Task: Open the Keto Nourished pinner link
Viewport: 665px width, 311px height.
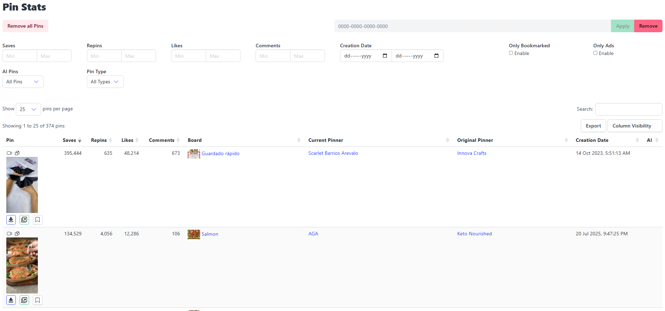Action: point(474,234)
